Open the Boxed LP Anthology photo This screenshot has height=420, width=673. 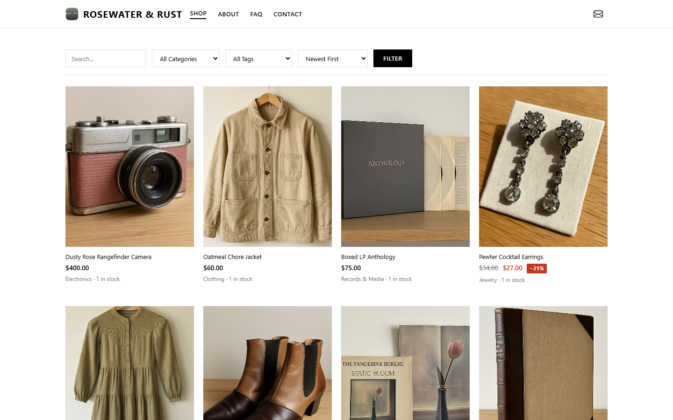tap(405, 167)
